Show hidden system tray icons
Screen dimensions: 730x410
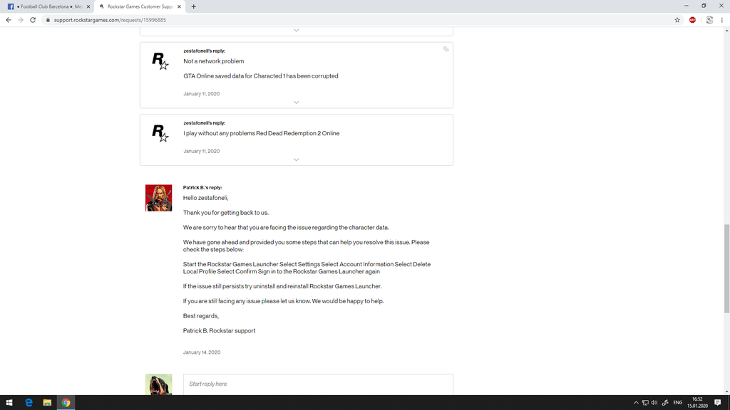636,403
